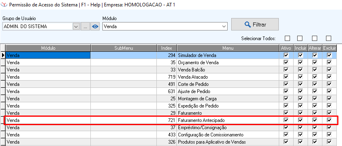Uncheck Ativo for Faturamento Antecipado

tap(286, 120)
